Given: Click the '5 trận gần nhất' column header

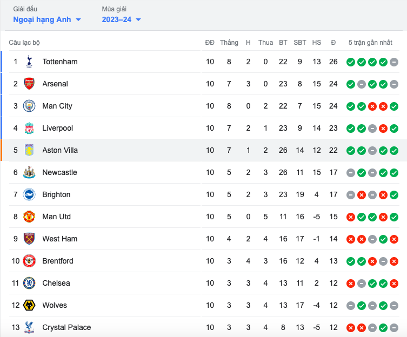Looking at the screenshot, I should coord(370,42).
